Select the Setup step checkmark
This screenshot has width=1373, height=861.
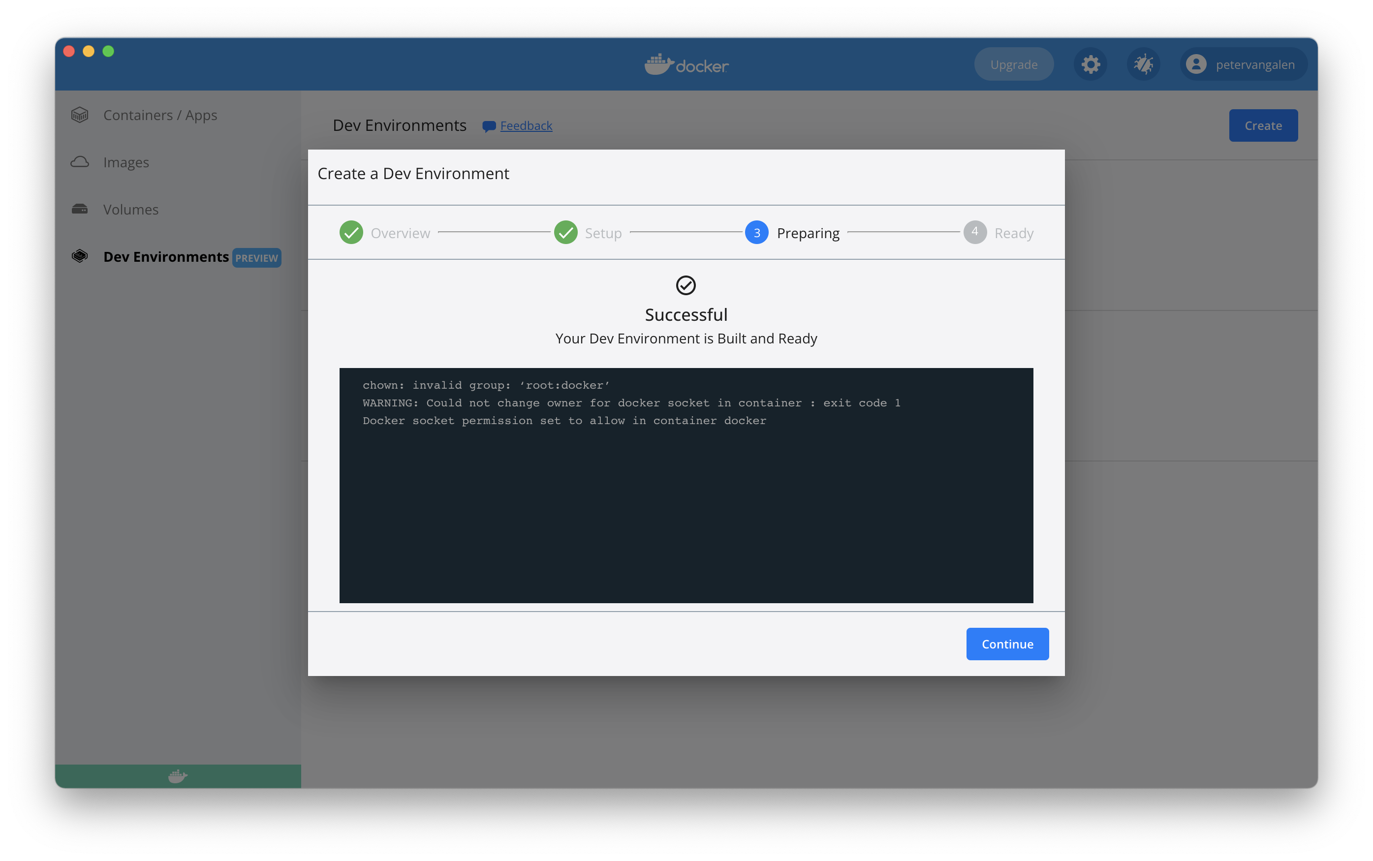coord(565,232)
